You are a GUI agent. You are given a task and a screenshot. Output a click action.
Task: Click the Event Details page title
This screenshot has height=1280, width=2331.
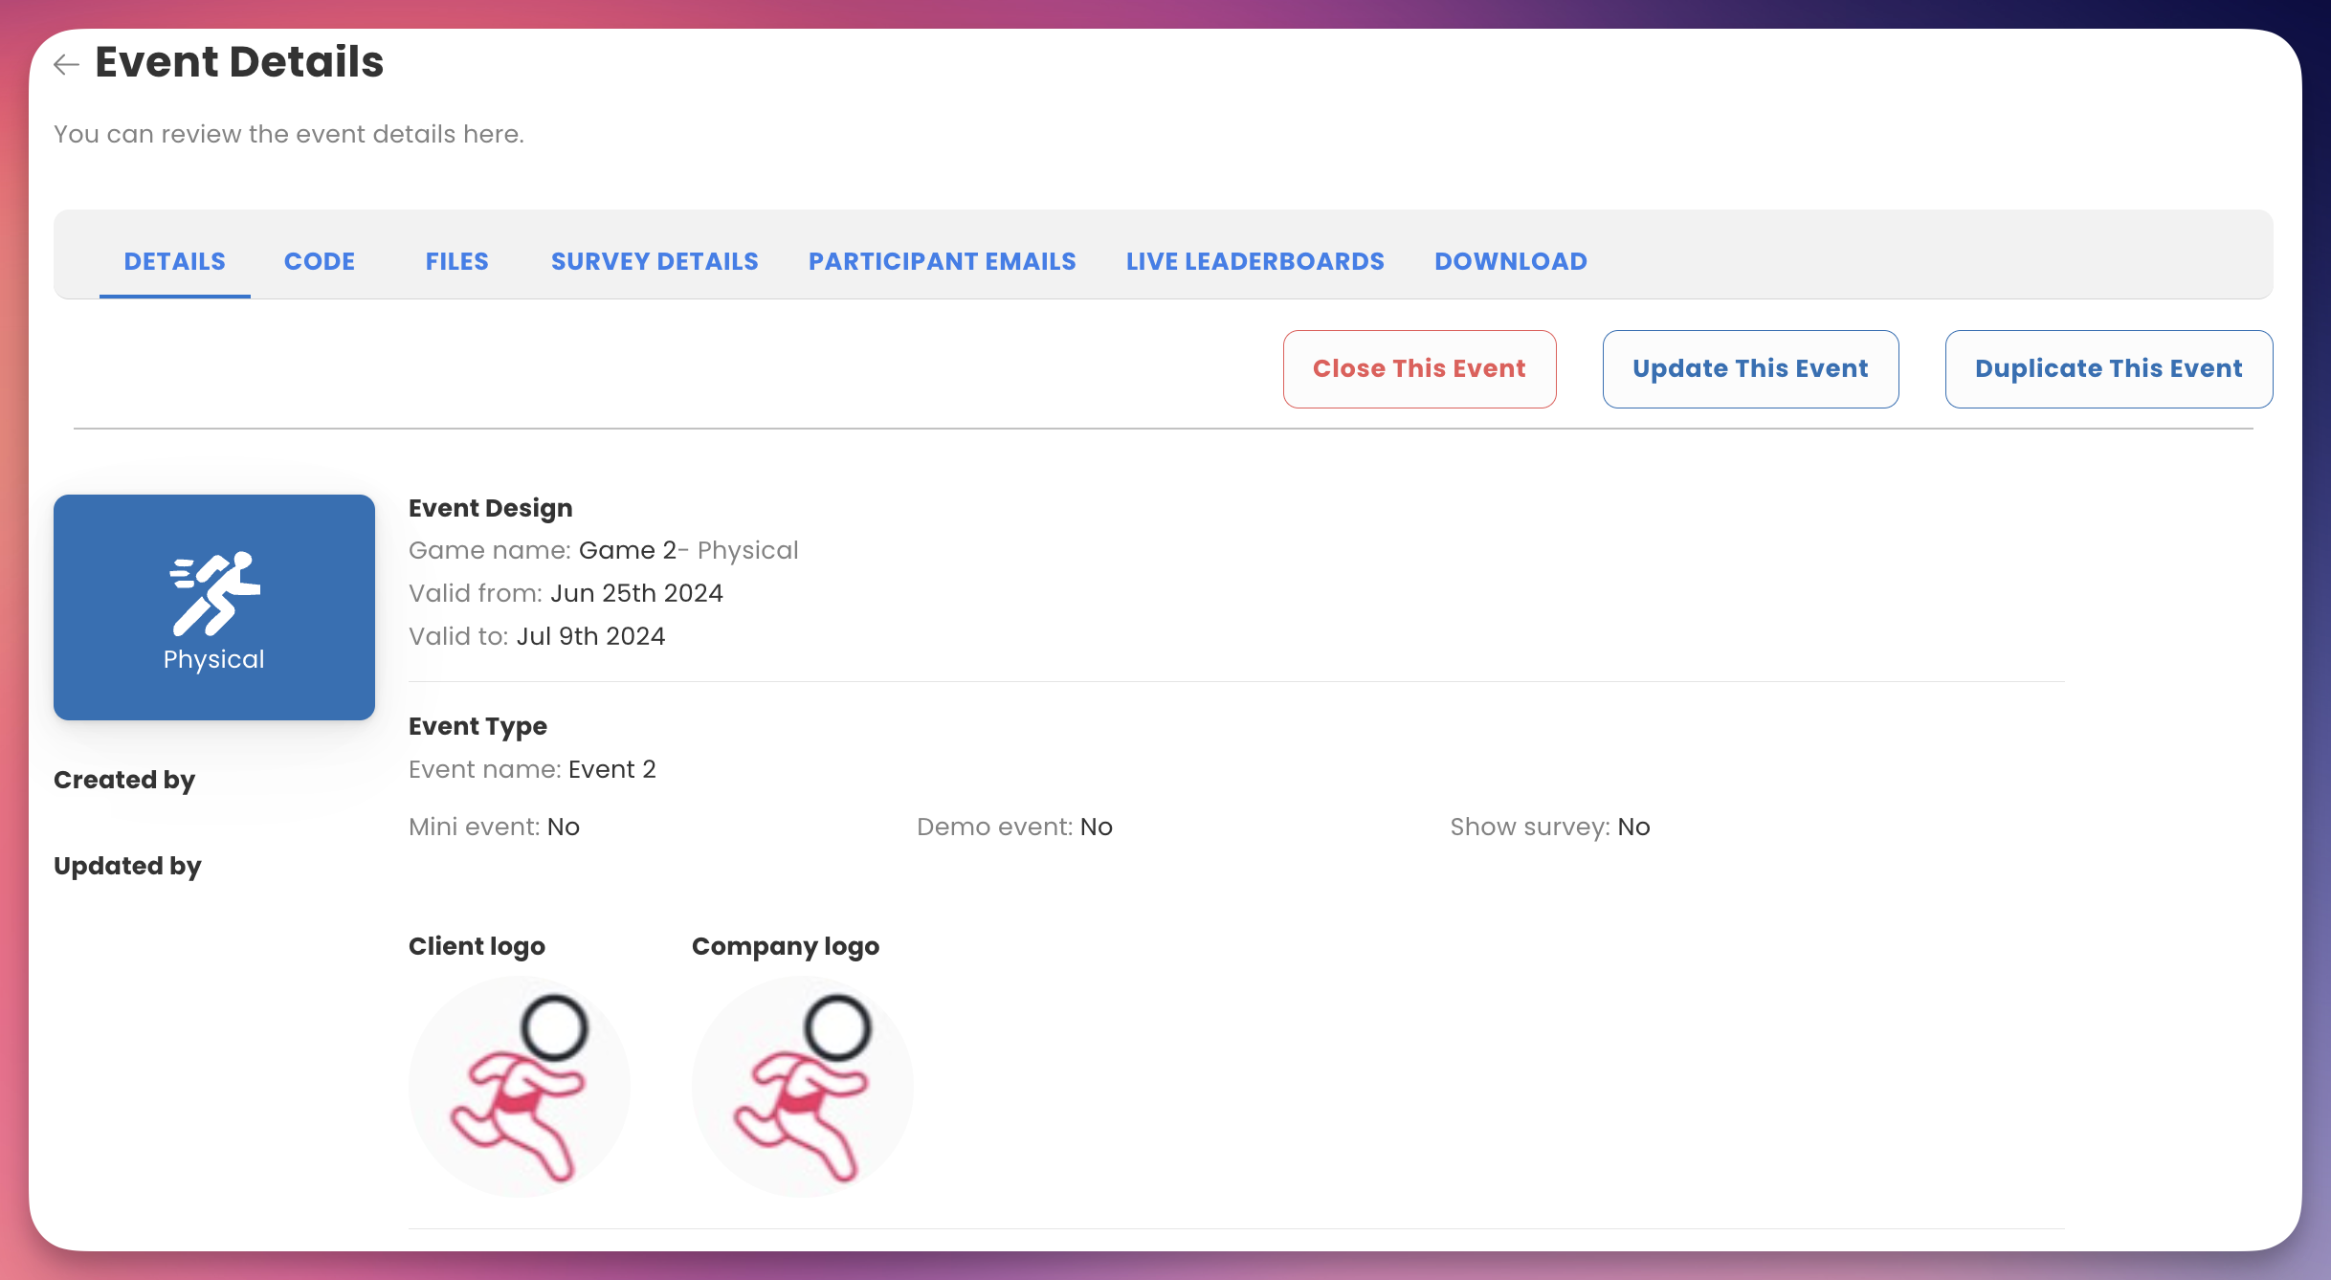pyautogui.click(x=239, y=62)
